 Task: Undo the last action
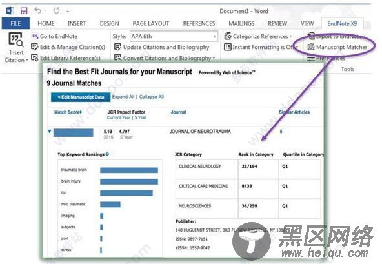tap(37, 10)
